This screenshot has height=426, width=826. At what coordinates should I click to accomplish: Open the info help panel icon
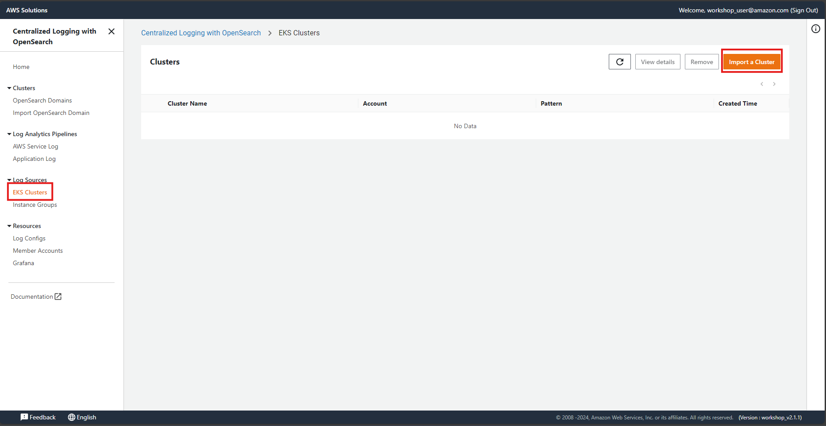pos(815,29)
